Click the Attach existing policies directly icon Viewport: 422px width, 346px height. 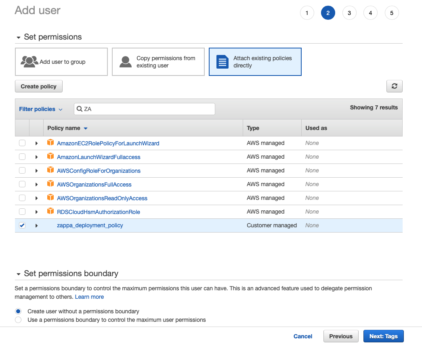222,61
